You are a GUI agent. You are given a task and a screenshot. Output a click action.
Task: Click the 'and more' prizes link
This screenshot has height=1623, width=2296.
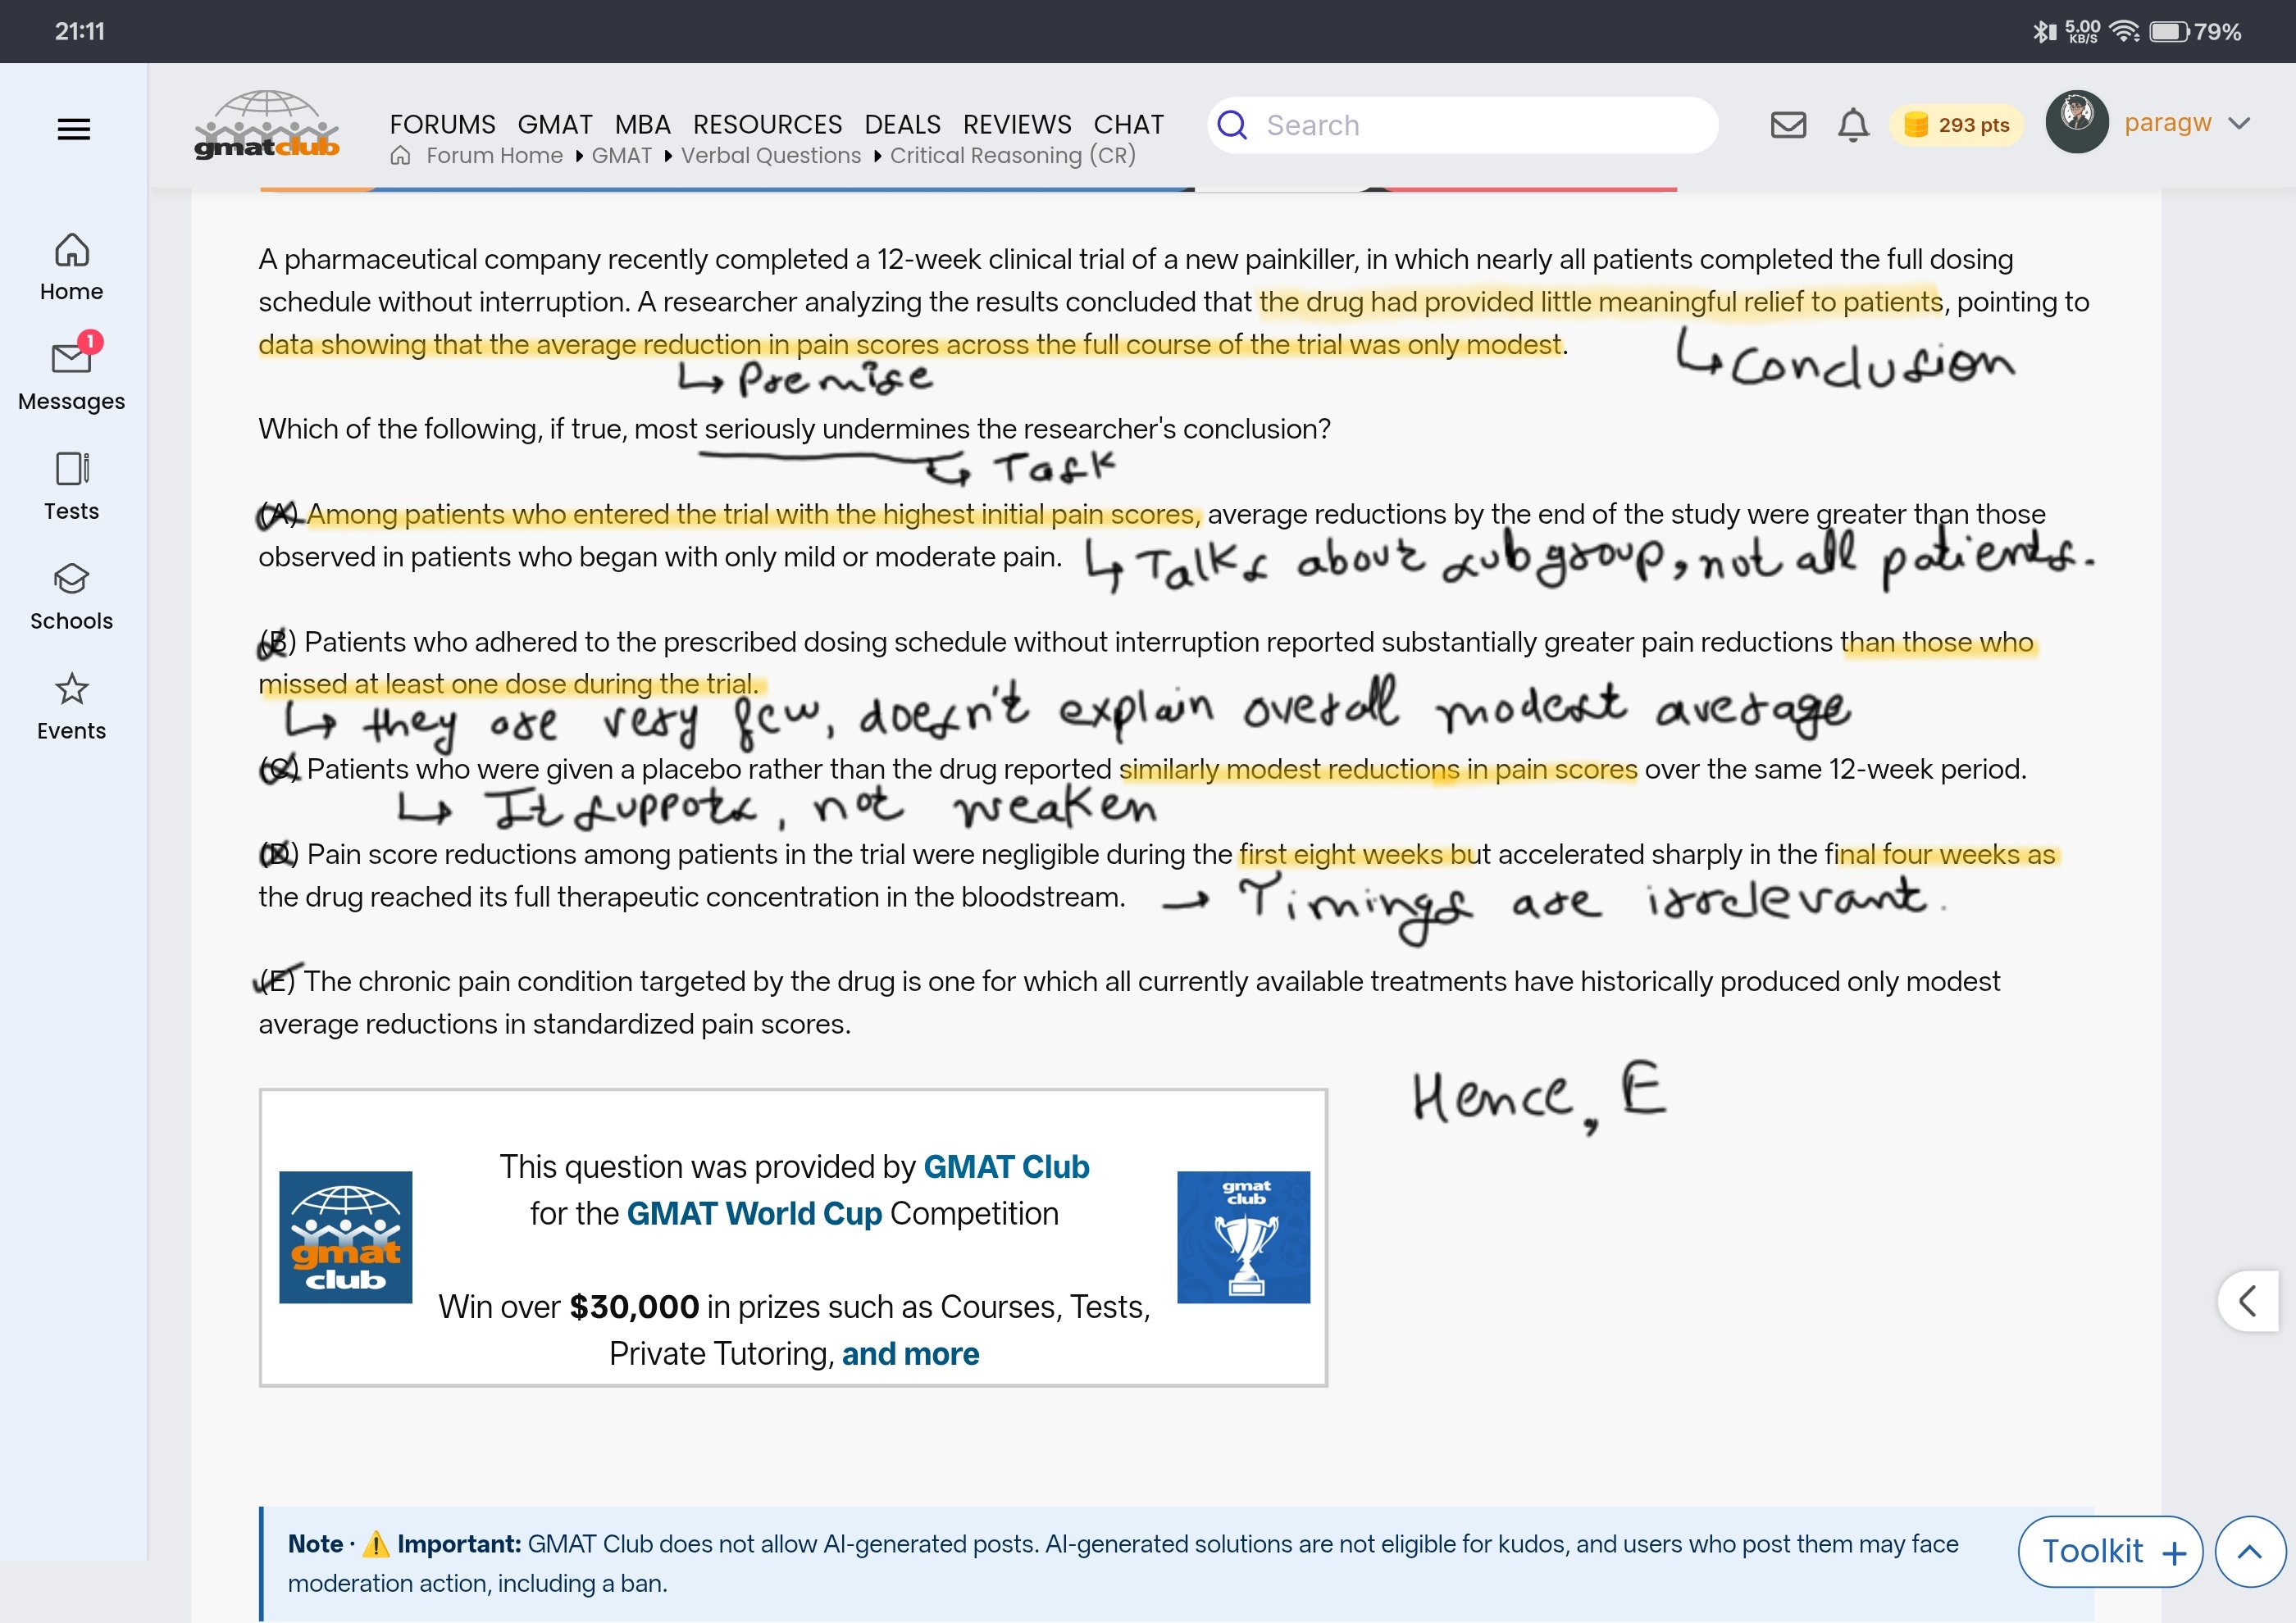click(x=910, y=1353)
